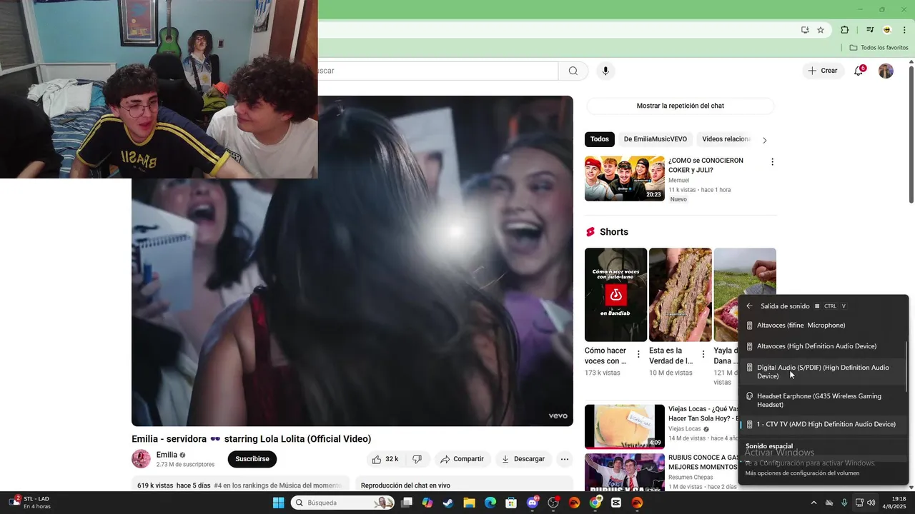Image resolution: width=915 pixels, height=514 pixels.
Task: Click the Viejas Locas - ¿Qué Vas a Hacer title
Action: tap(703, 413)
